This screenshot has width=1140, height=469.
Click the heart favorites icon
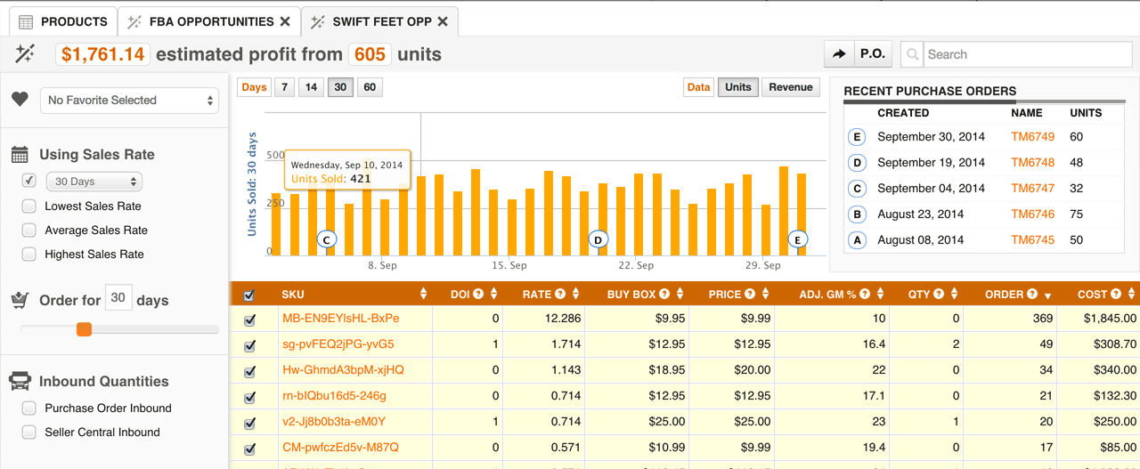[x=20, y=100]
